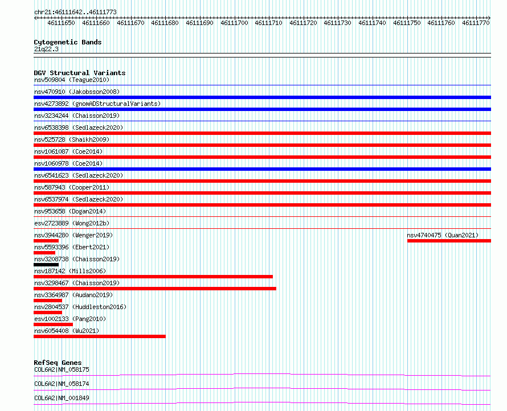This screenshot has height=411, width=507.
Task: Open nsv3298467 (Chaisson2019) variant label
Action: (77, 283)
